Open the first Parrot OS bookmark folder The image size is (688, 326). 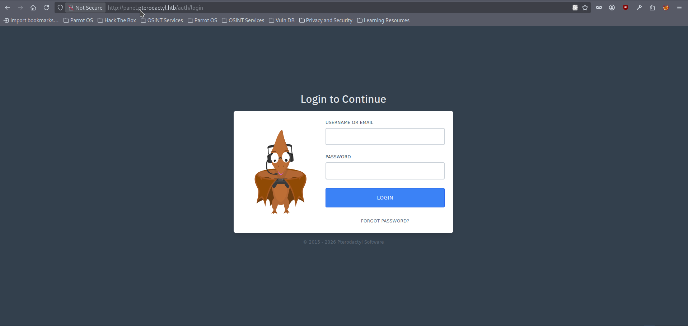pos(78,20)
